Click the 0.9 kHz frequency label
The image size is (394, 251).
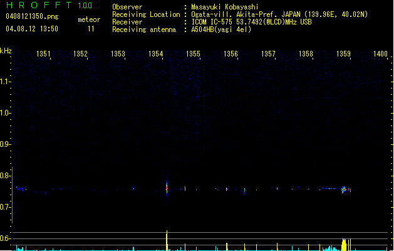click(x=5, y=144)
